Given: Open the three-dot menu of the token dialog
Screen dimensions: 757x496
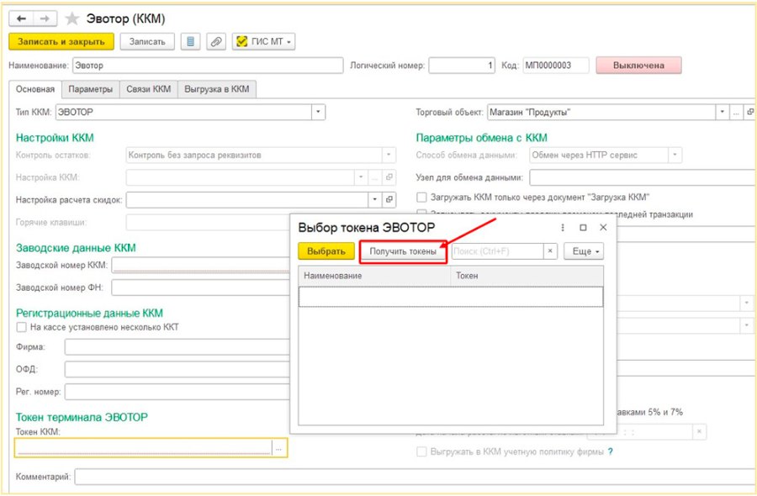Looking at the screenshot, I should point(563,227).
